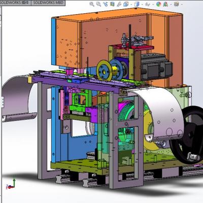Select the Zoom to Area tool
The height and width of the screenshot is (203, 203).
98,4
